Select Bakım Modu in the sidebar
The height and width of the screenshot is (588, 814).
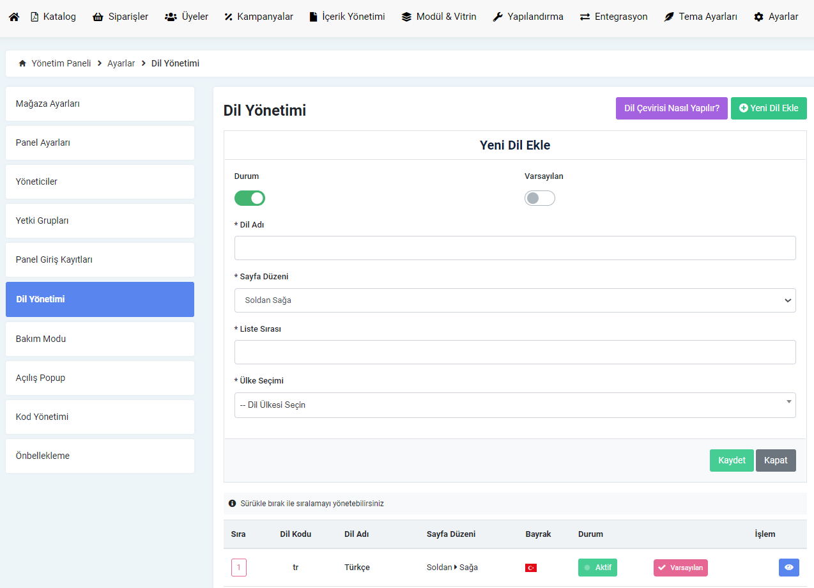click(100, 339)
